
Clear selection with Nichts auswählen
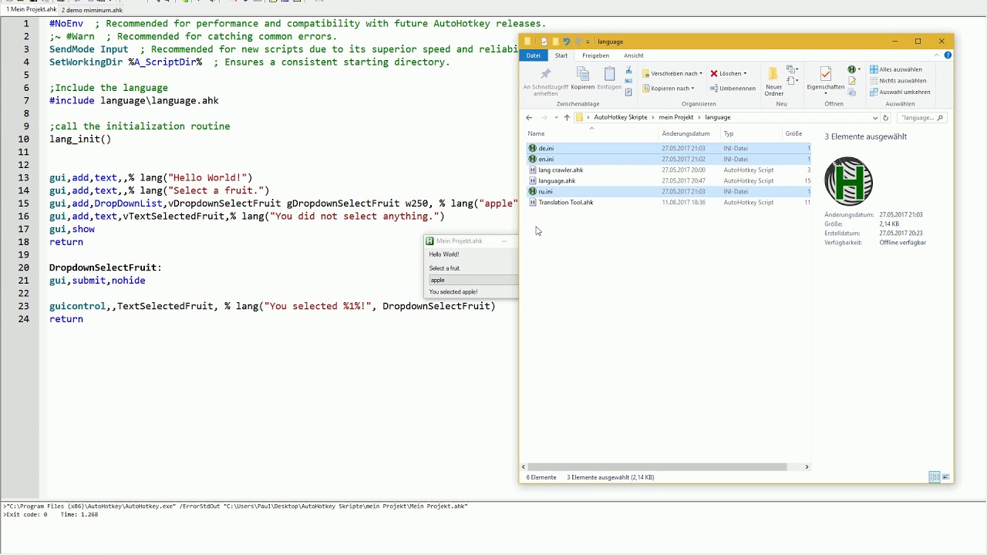pos(898,81)
